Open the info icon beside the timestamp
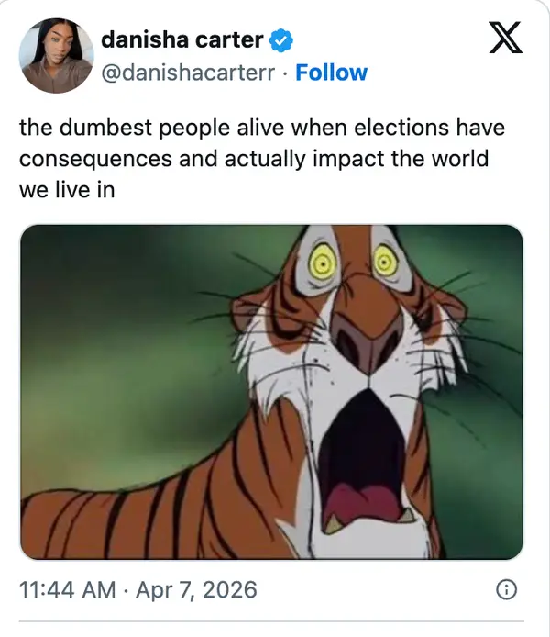 click(x=505, y=590)
